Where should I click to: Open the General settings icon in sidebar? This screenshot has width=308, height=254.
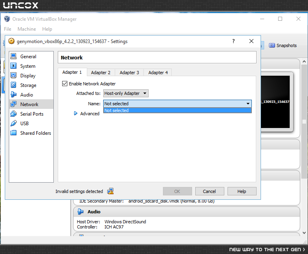[14, 56]
